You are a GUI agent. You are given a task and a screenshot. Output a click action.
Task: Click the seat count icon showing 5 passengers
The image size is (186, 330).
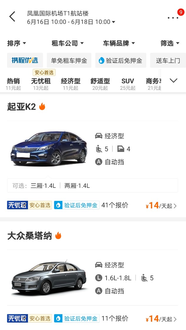pyautogui.click(x=99, y=149)
